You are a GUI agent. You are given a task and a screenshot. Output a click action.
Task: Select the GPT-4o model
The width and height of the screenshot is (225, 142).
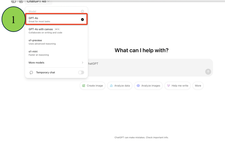tap(56, 19)
